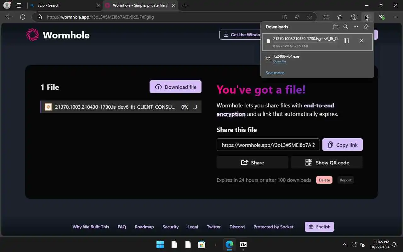403x252 pixels.
Task: Open downloads folder icon in Downloads panel
Action: click(336, 27)
